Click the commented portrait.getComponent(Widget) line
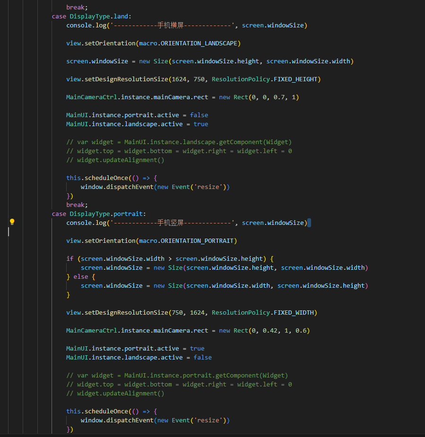This screenshot has height=437, width=425. pyautogui.click(x=177, y=375)
